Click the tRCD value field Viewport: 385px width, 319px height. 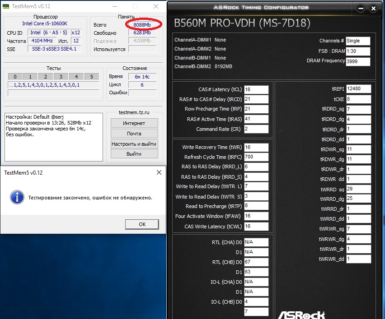[256, 99]
